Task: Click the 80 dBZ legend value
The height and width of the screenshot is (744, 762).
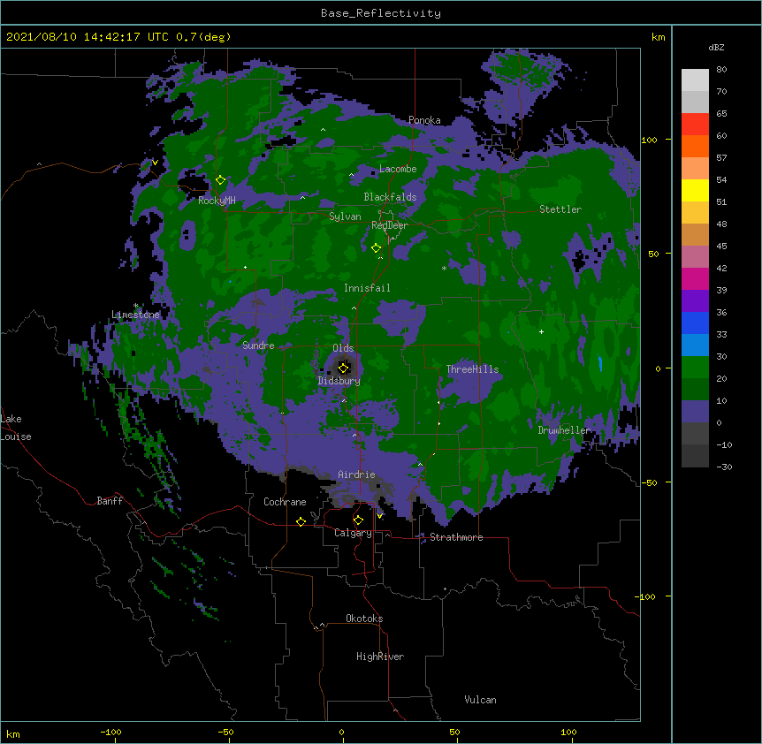Action: pos(721,70)
